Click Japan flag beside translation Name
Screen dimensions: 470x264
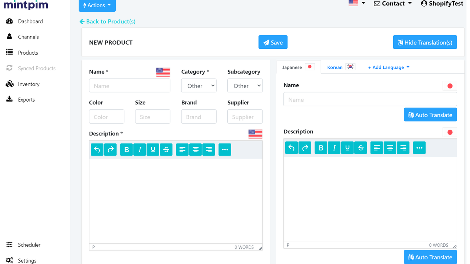click(x=450, y=86)
